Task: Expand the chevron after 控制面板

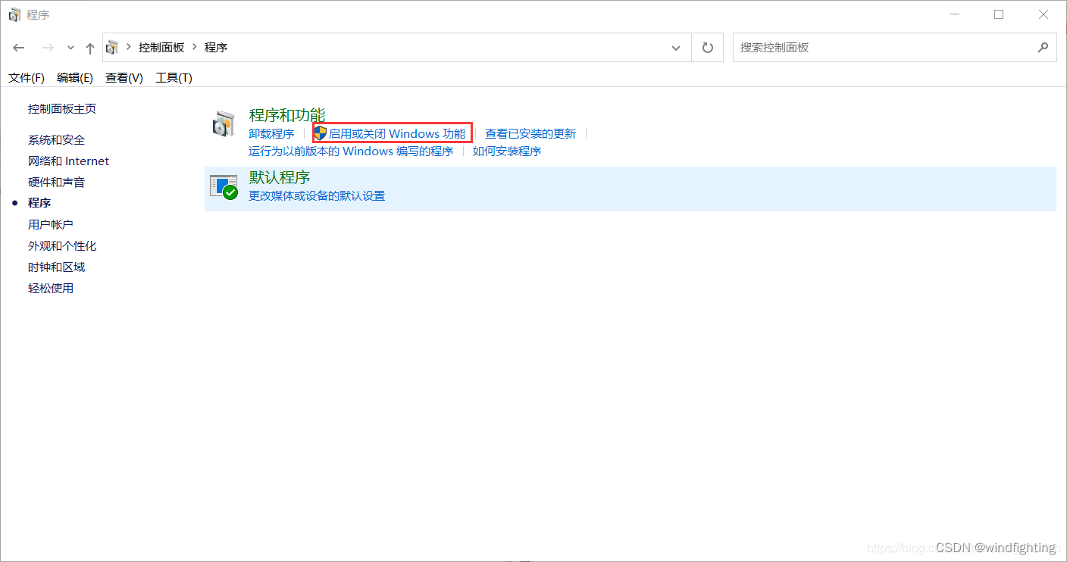Action: tap(195, 47)
